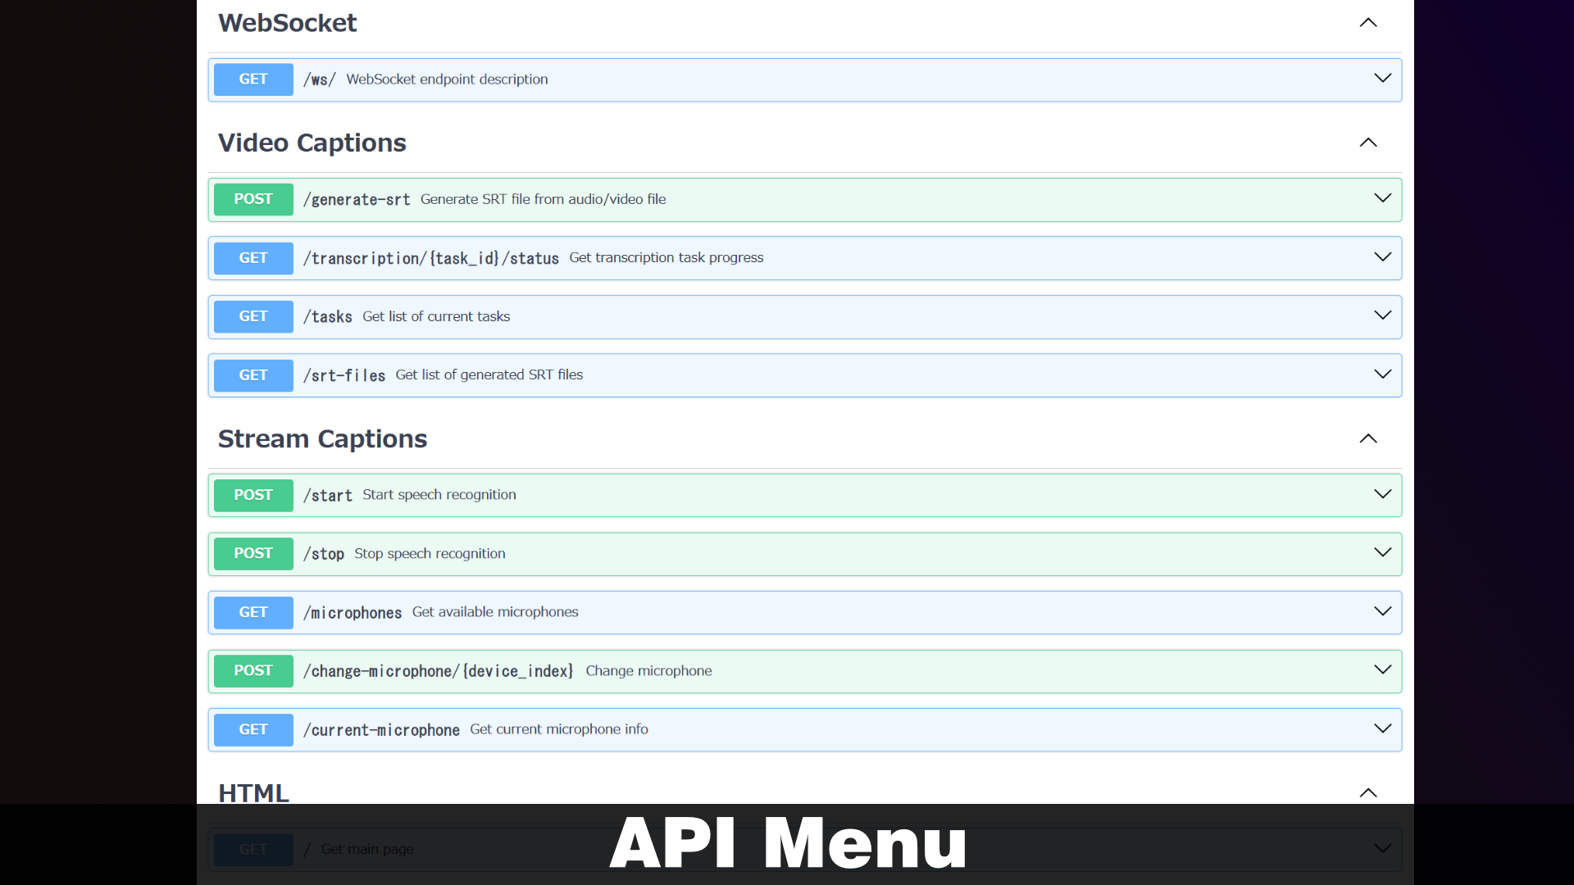Image resolution: width=1574 pixels, height=885 pixels.
Task: Expand the /srt-files endpoint chevron
Action: click(x=1382, y=374)
